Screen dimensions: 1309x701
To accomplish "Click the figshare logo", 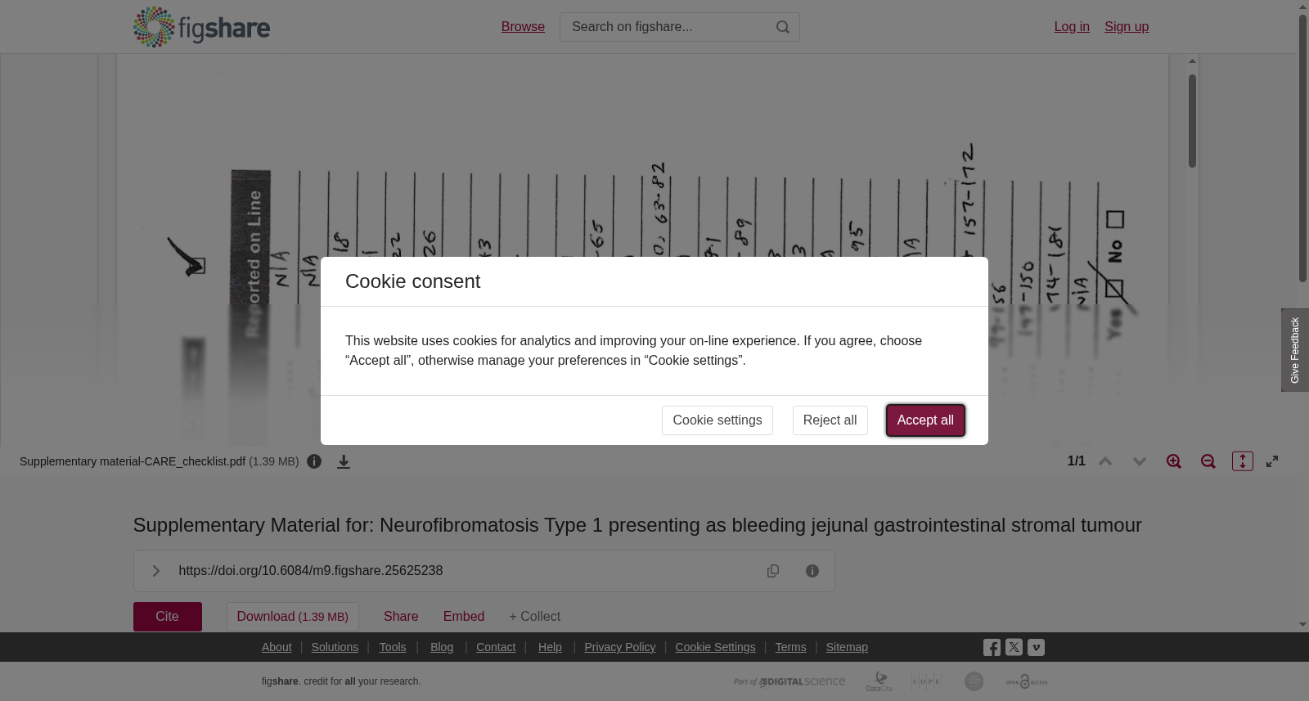I will [x=201, y=27].
